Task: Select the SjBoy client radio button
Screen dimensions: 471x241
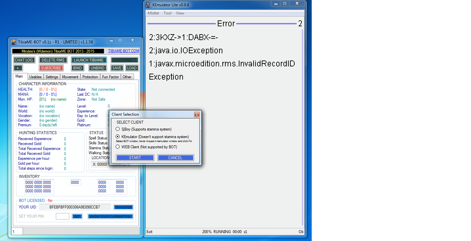Action: point(118,129)
